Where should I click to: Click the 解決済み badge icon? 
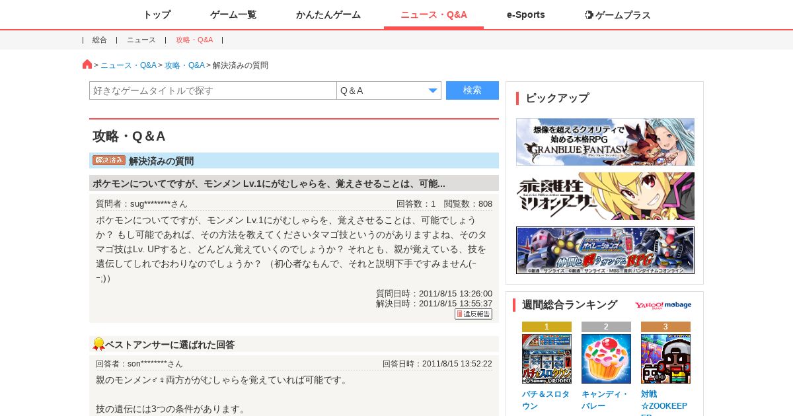[109, 160]
